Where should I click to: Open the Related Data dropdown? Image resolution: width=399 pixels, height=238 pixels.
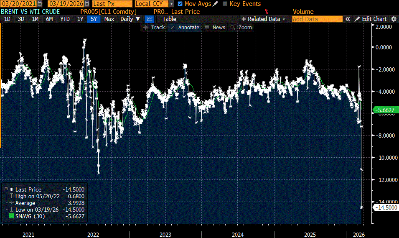coord(263,19)
